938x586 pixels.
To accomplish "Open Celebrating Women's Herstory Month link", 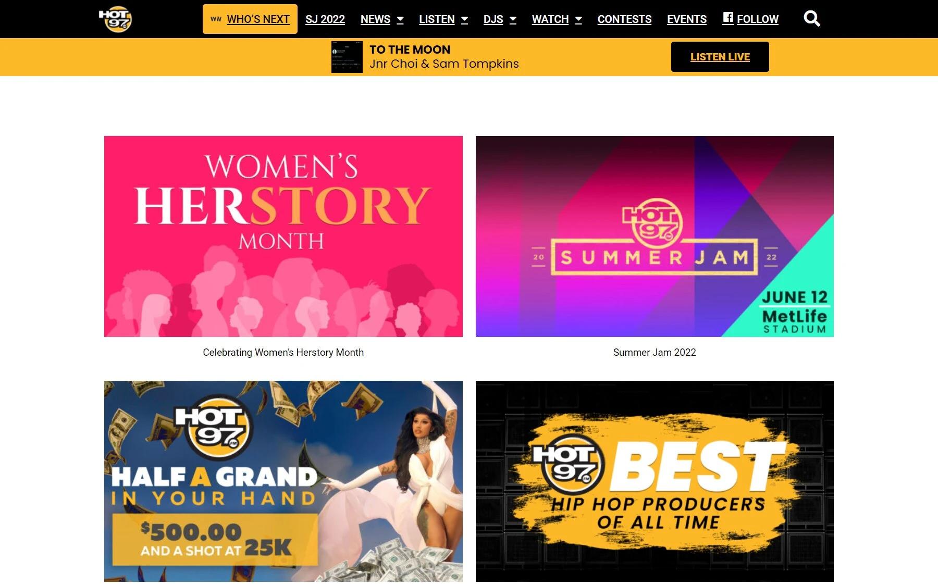I will 283,352.
